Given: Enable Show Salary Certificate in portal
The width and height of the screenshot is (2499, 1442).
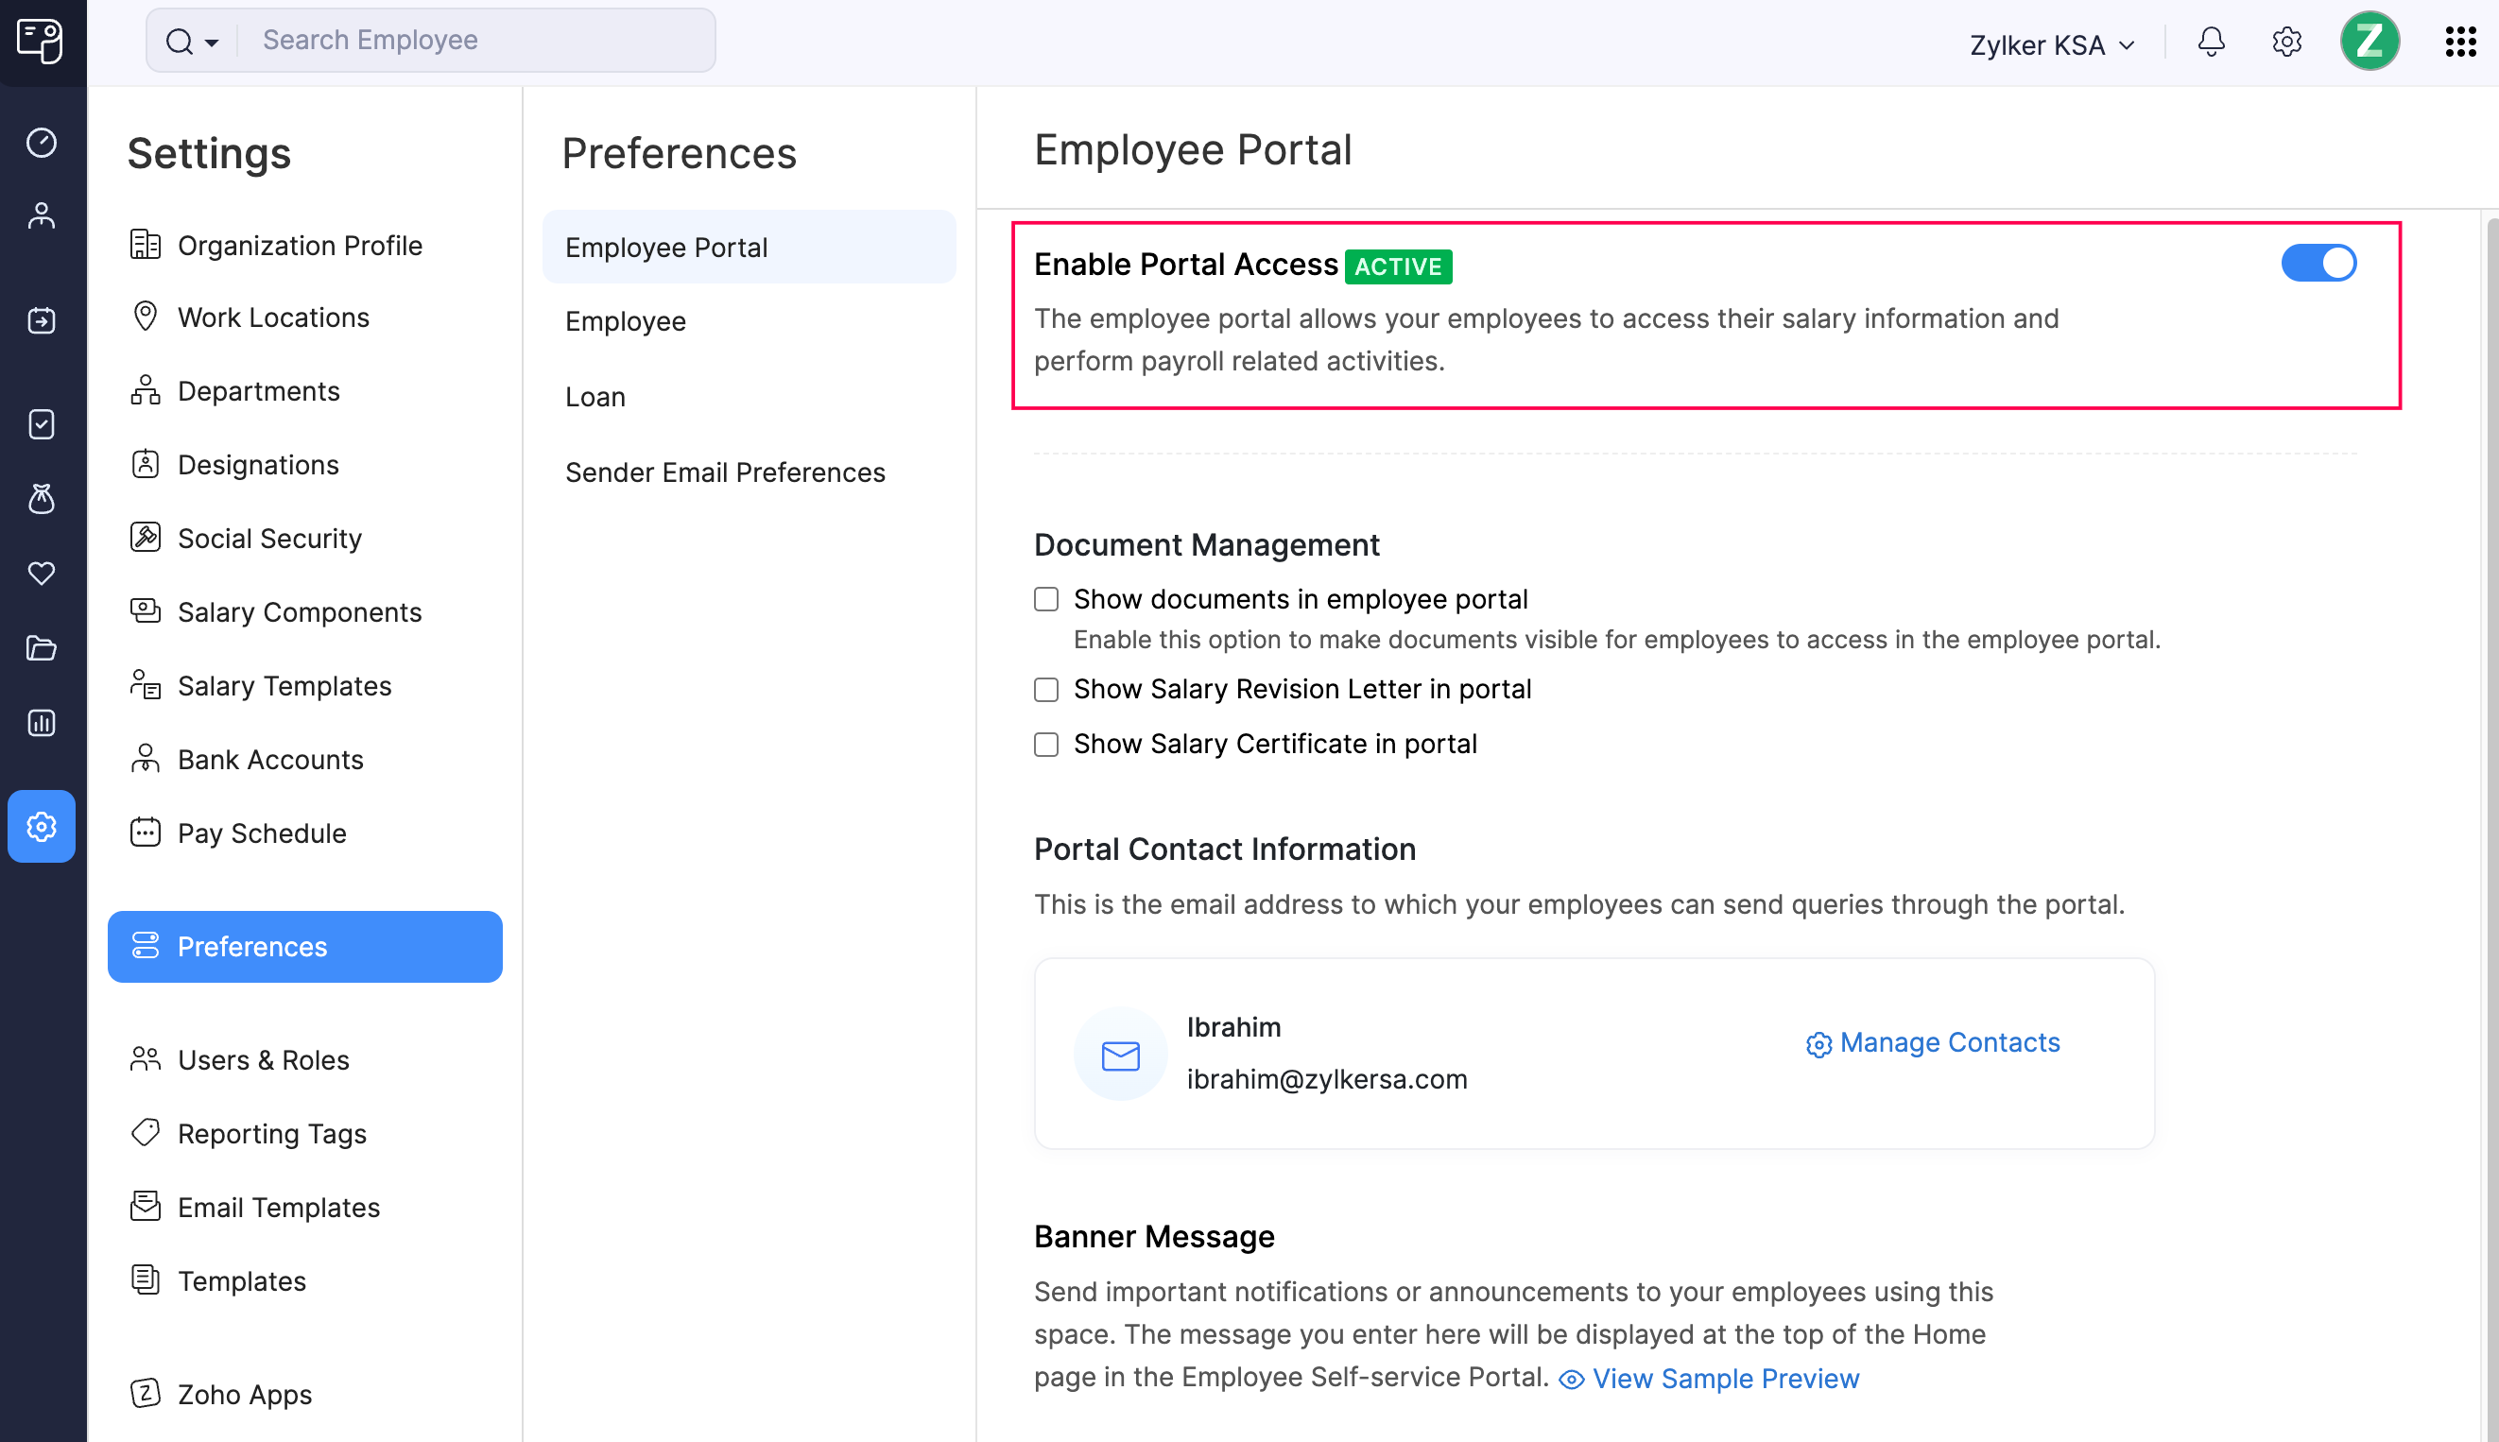Looking at the screenshot, I should (x=1046, y=744).
